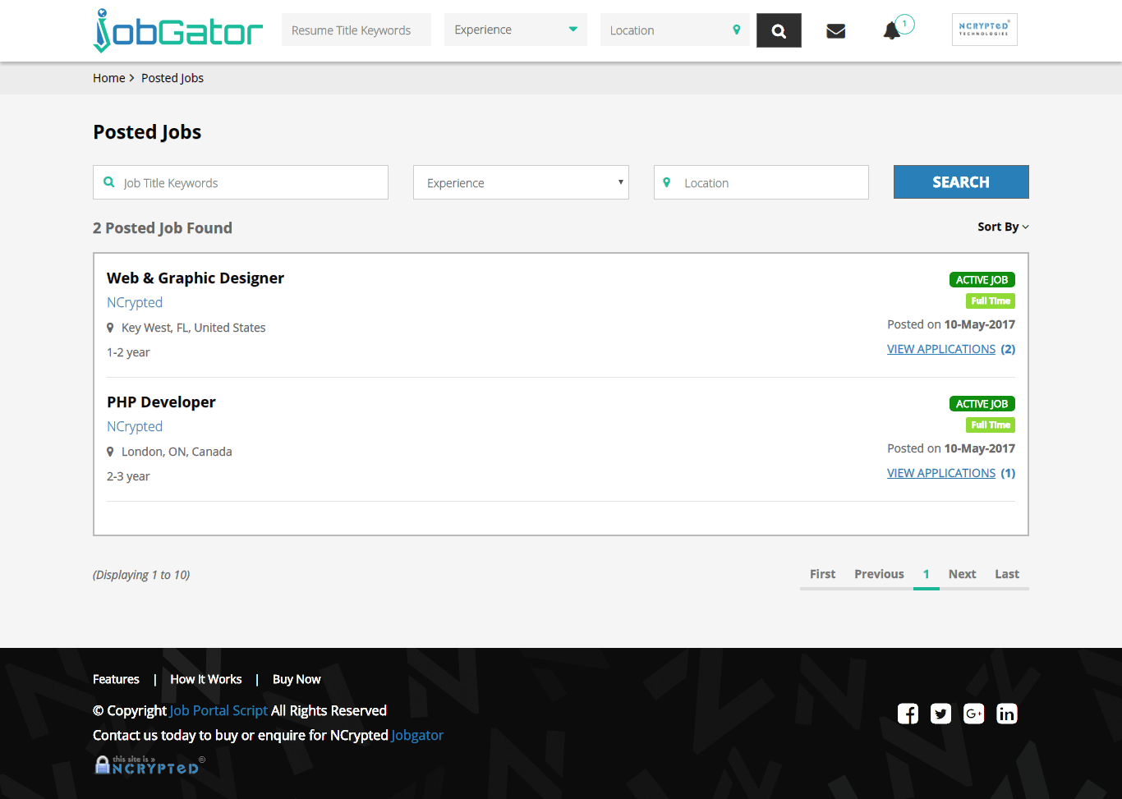Open the Twitter footer icon
The height and width of the screenshot is (799, 1122).
click(940, 714)
